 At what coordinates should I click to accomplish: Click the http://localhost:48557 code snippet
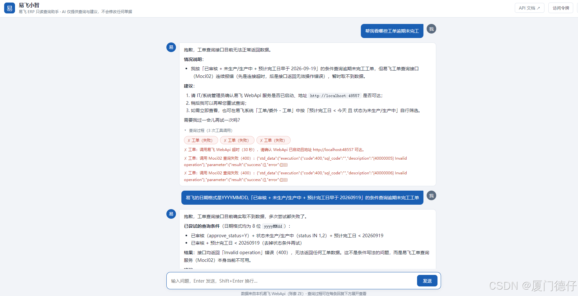pyautogui.click(x=335, y=95)
